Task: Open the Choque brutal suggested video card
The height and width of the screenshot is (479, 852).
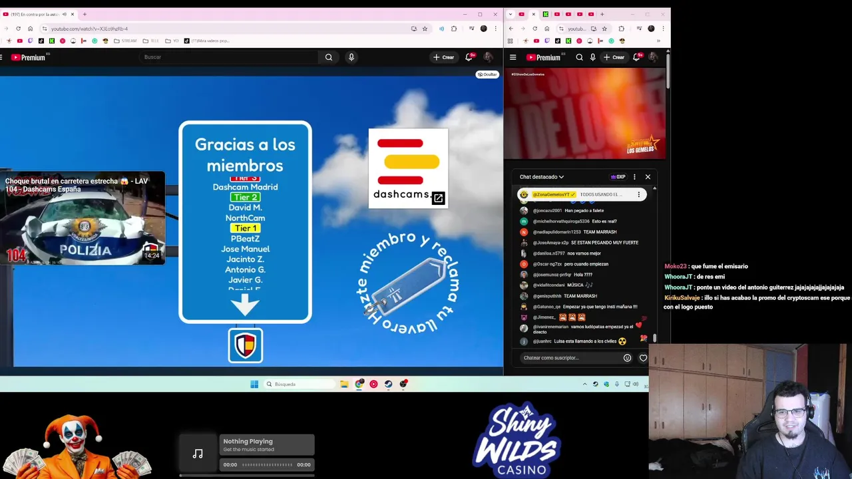Action: (x=83, y=218)
